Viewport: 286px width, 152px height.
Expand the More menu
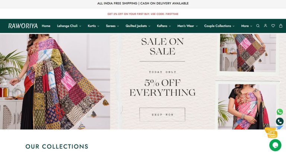[x=246, y=26]
